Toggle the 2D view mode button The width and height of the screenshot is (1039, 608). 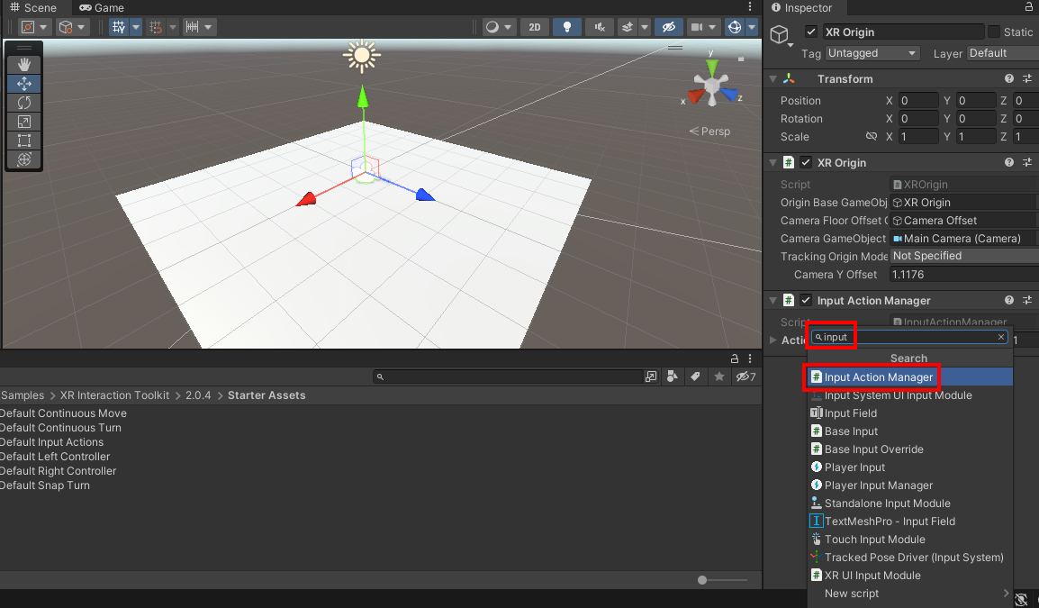[534, 27]
